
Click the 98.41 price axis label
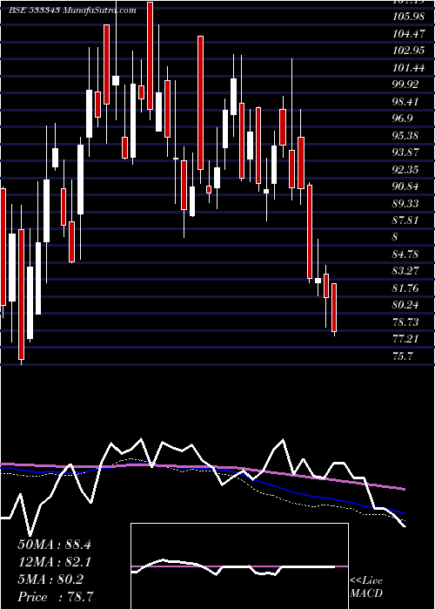pos(407,102)
